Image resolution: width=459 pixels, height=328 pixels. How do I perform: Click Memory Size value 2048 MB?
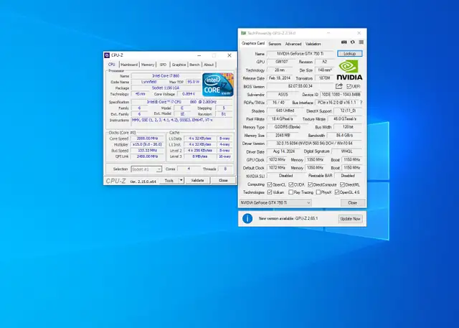[x=283, y=136]
